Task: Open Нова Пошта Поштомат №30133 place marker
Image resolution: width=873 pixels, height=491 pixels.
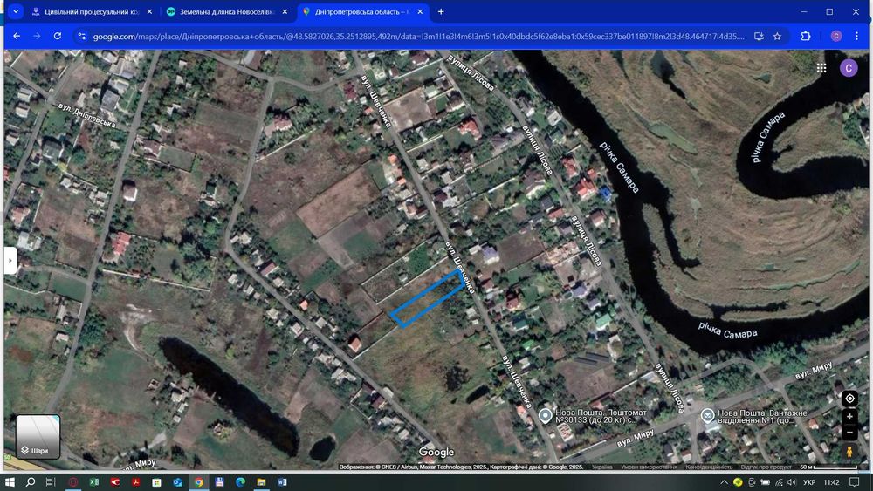Action: (x=546, y=415)
